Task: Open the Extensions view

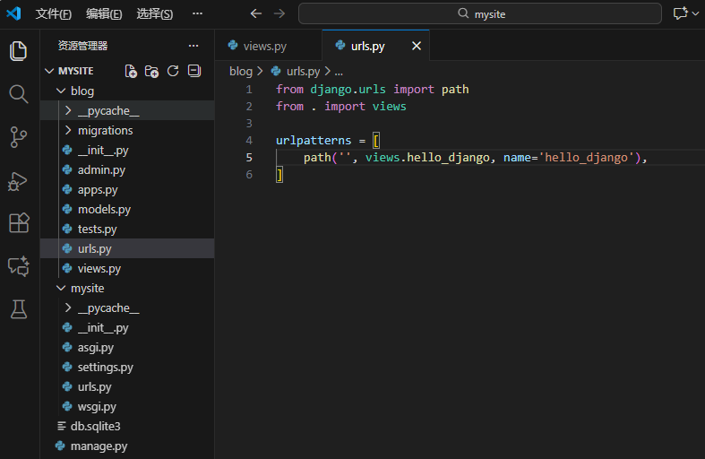Action: [x=19, y=222]
